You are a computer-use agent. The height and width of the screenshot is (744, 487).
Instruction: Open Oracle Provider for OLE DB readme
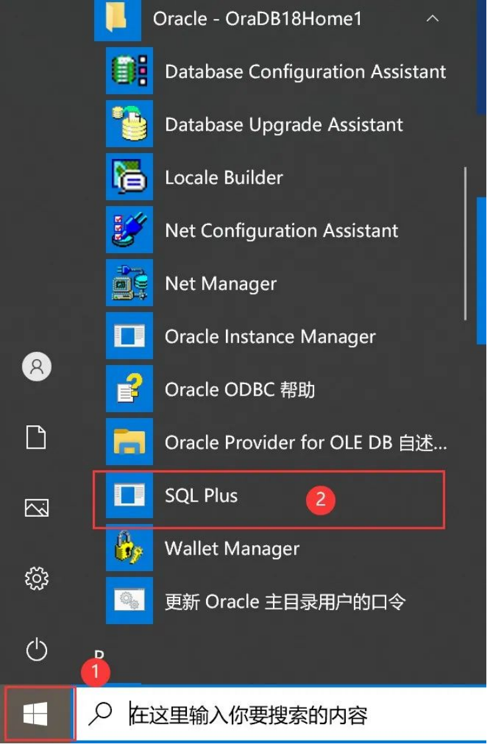(305, 443)
